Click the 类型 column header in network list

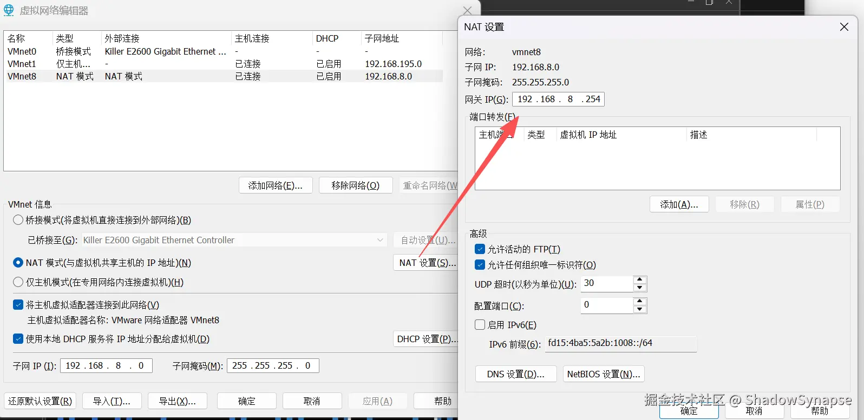77,38
